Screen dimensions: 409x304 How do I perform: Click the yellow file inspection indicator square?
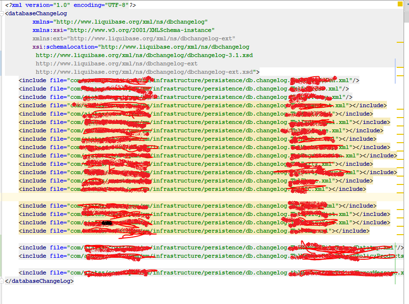tap(399, 4)
